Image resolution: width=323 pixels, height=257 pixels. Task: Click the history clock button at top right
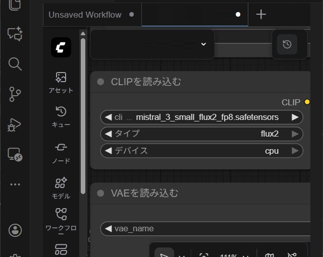pyautogui.click(x=287, y=44)
